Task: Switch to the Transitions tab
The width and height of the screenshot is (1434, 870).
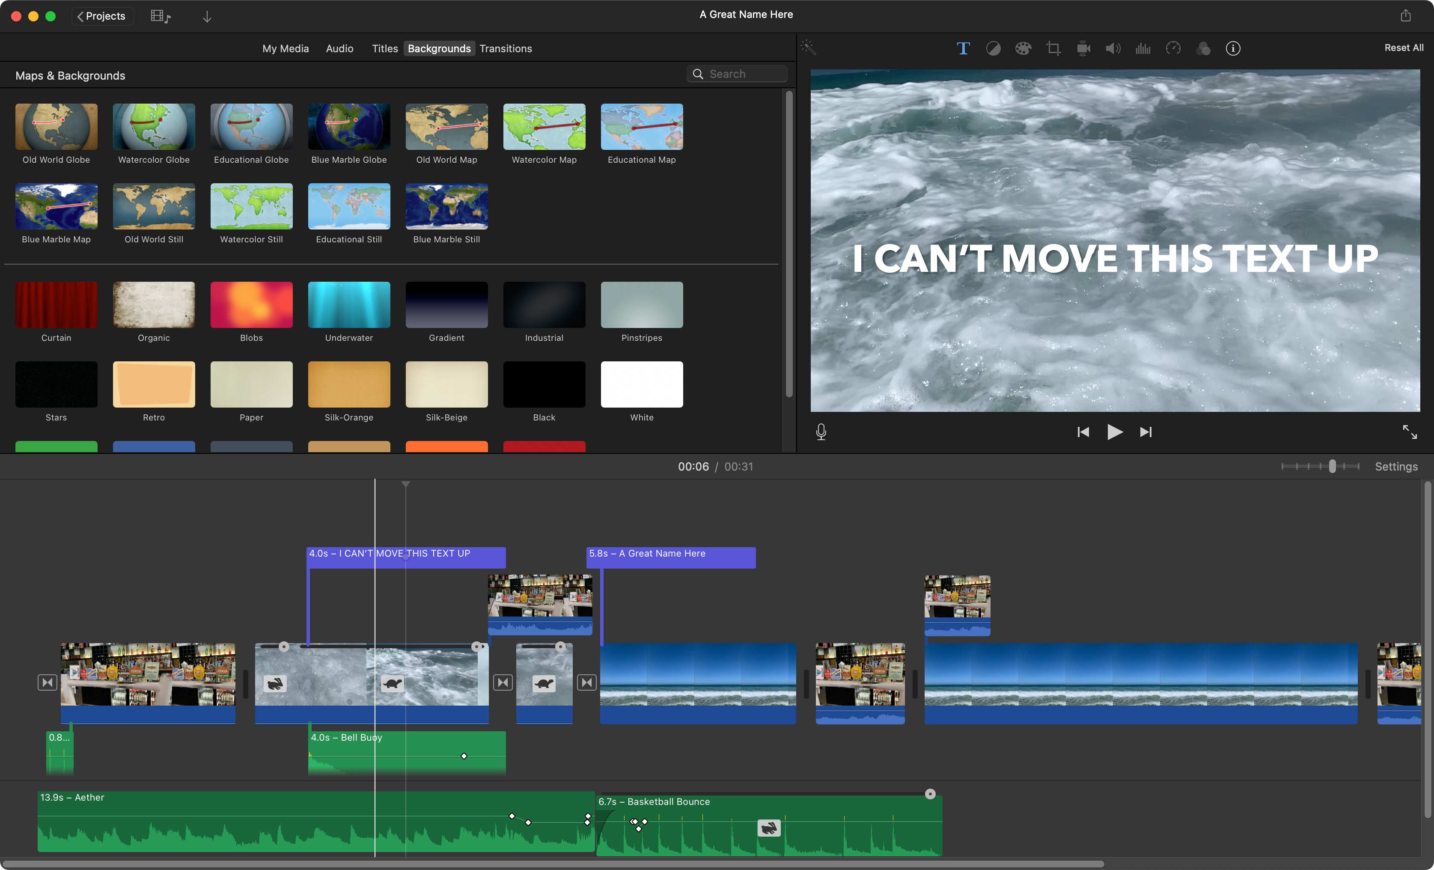Action: 506,48
